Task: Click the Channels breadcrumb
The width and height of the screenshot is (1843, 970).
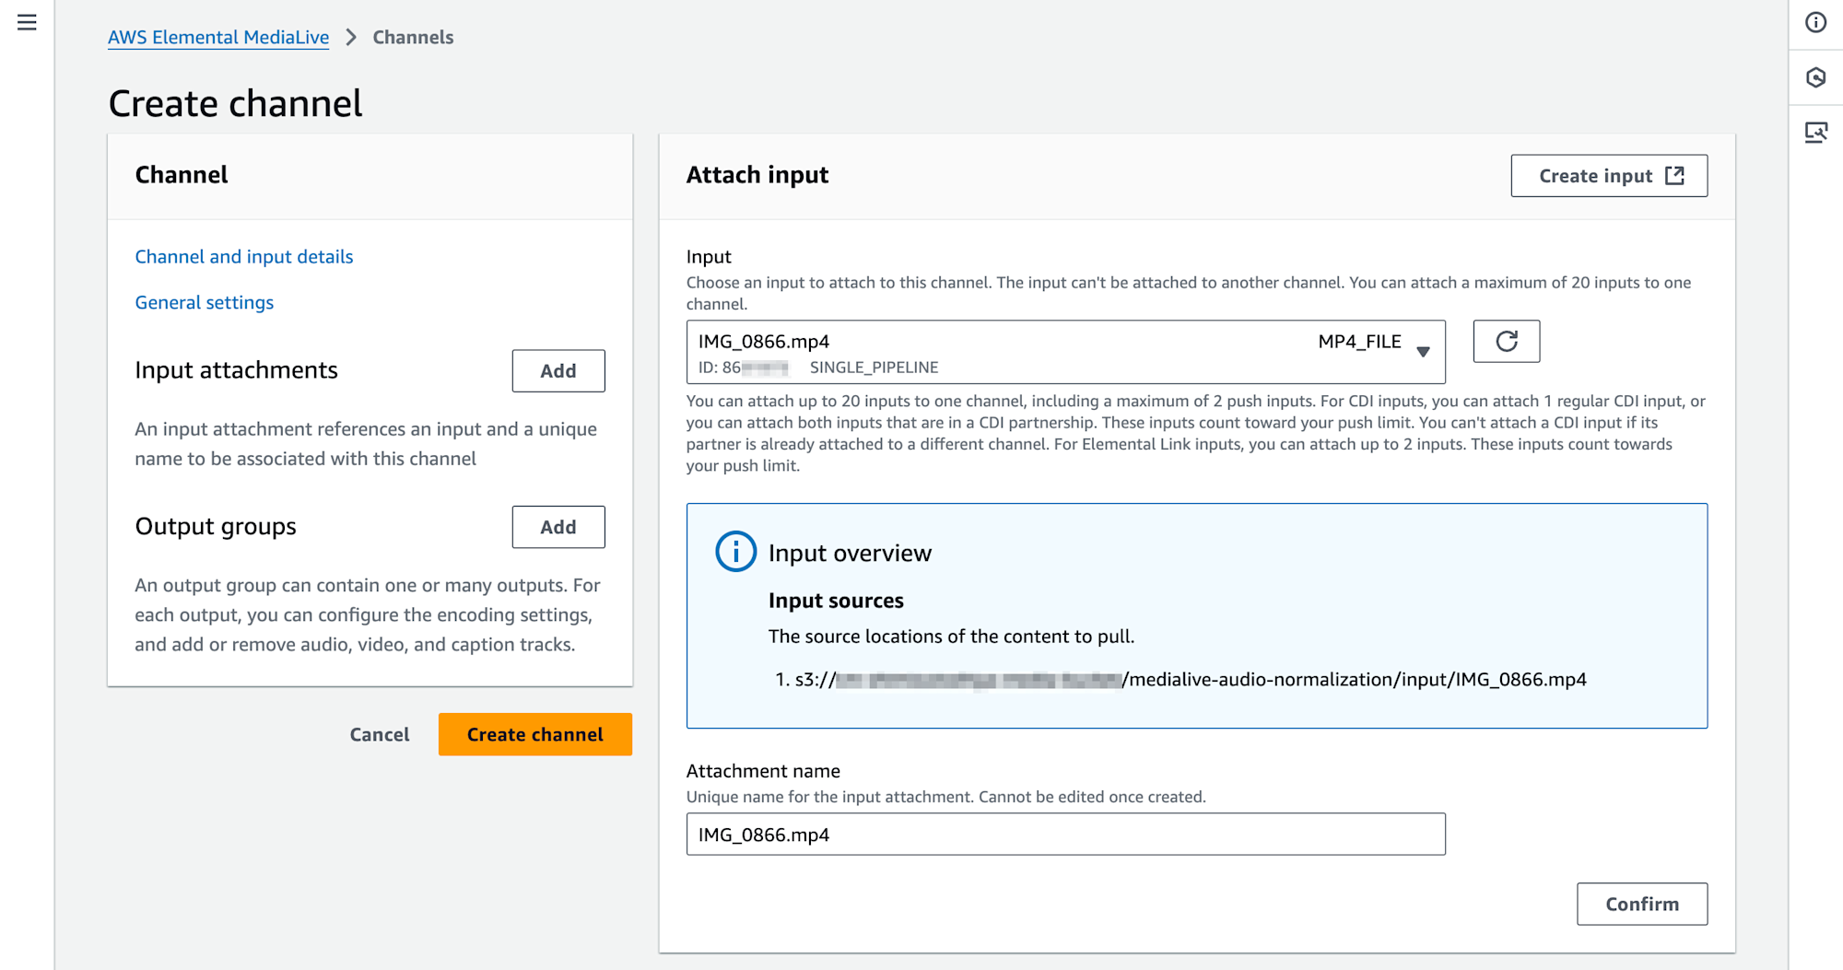Action: coord(413,37)
